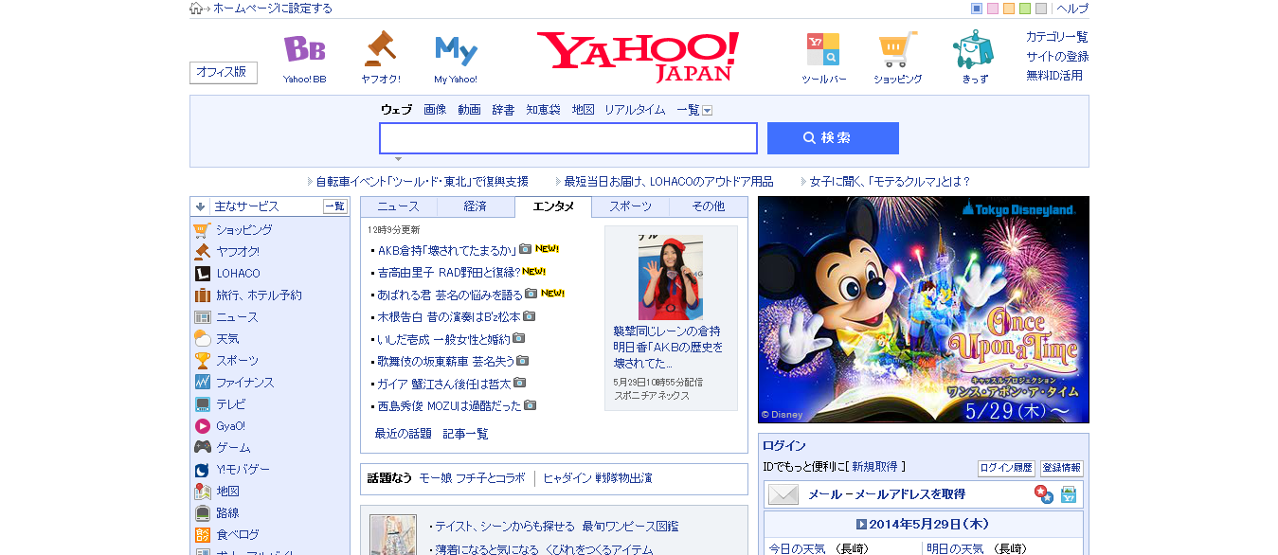Select the pink theme color swatch
This screenshot has width=1278, height=555.
(993, 9)
